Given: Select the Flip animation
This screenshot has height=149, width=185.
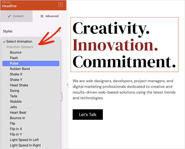Looking at the screenshot, I should (x=31, y=123).
